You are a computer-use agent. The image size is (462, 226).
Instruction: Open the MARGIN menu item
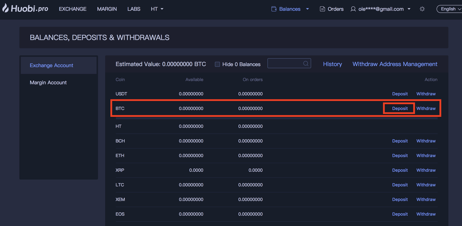point(107,9)
